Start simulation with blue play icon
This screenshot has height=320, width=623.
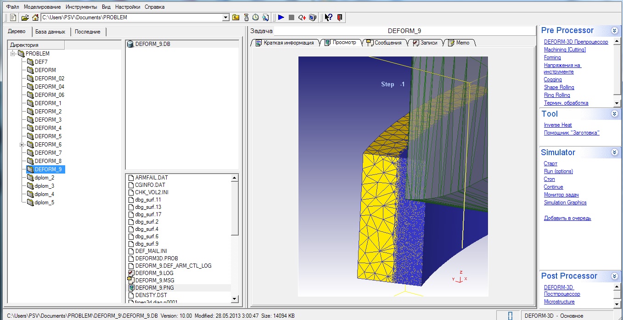281,17
